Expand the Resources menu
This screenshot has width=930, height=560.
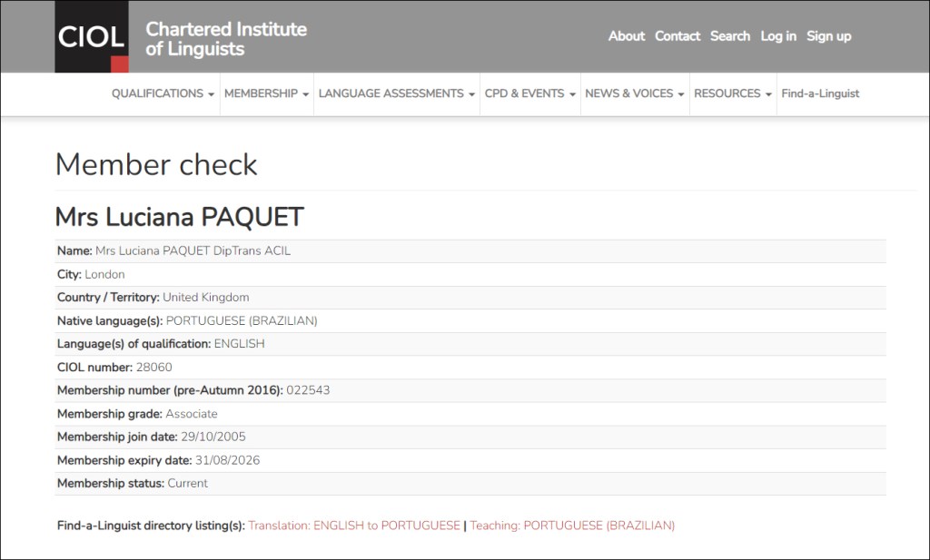pyautogui.click(x=732, y=93)
